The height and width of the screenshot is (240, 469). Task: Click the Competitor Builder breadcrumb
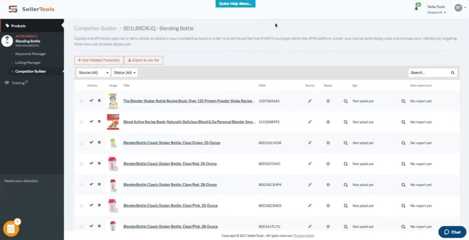96,28
